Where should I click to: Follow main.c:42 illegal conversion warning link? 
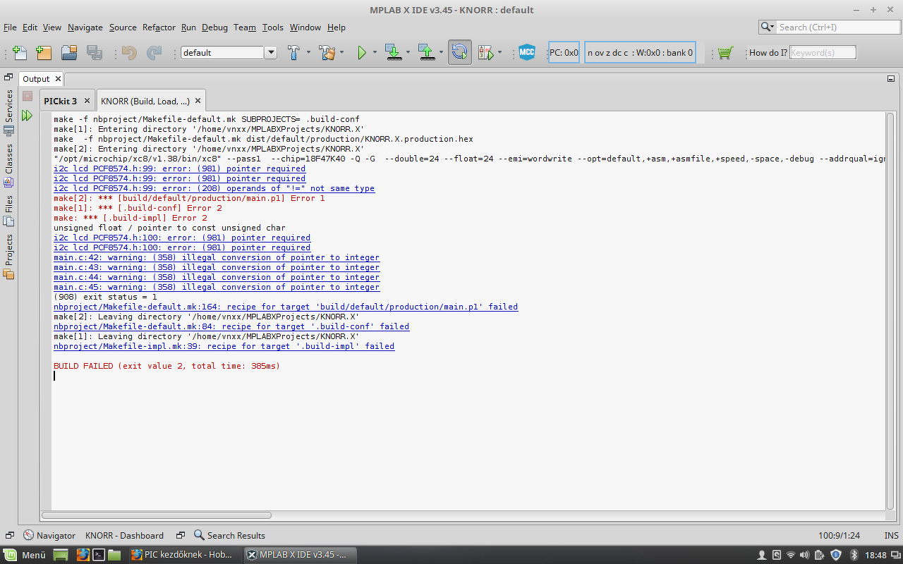(217, 257)
